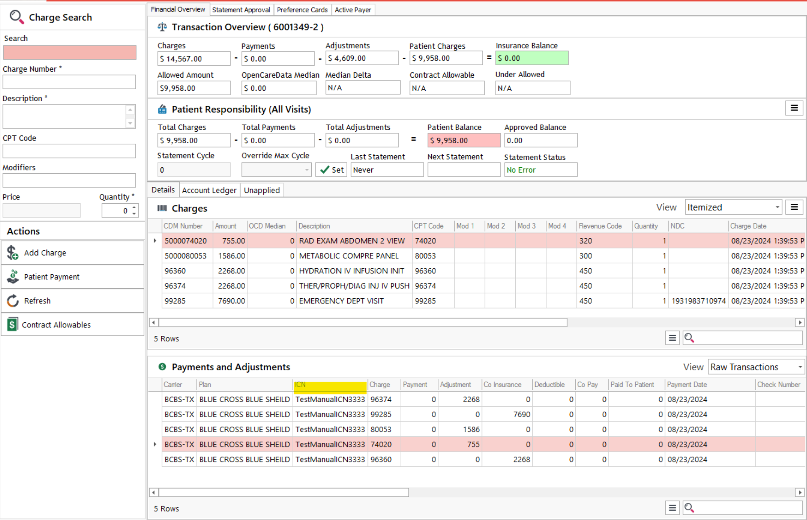The height and width of the screenshot is (520, 807).
Task: Expand the 74020 payment row arrow
Action: tap(155, 444)
